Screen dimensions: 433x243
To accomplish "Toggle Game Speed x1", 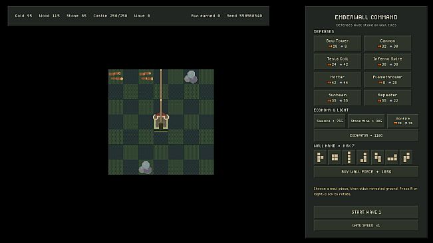I will 366,225.
